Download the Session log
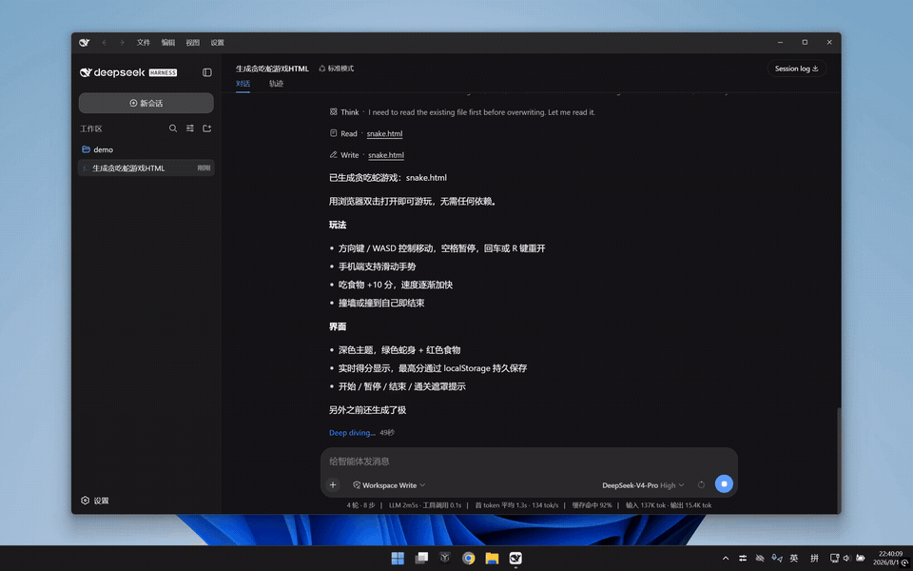 [797, 69]
